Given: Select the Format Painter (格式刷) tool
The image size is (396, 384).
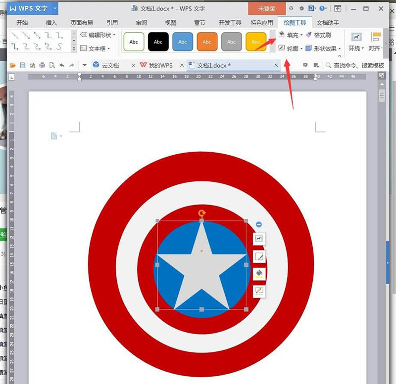Looking at the screenshot, I should [x=318, y=35].
